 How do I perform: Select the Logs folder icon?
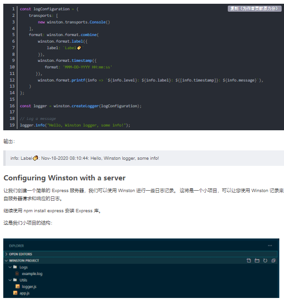point(15,267)
